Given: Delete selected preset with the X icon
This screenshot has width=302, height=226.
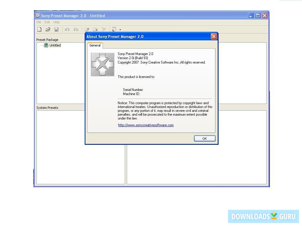Looking at the screenshot, I should coord(104,29).
